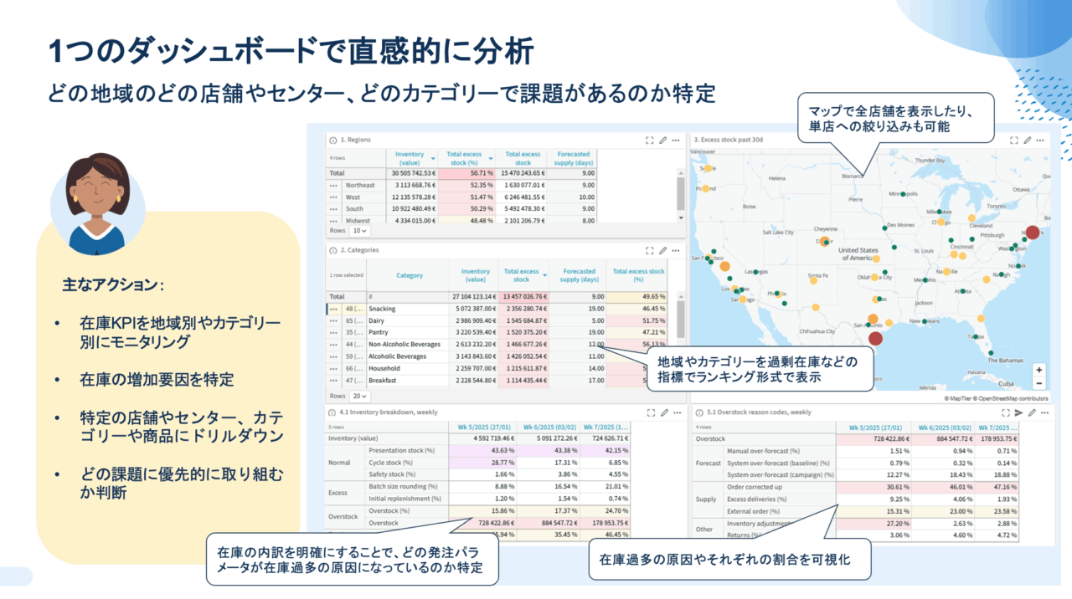Click the pencil edit icon on the Excess stock map

[1027, 140]
